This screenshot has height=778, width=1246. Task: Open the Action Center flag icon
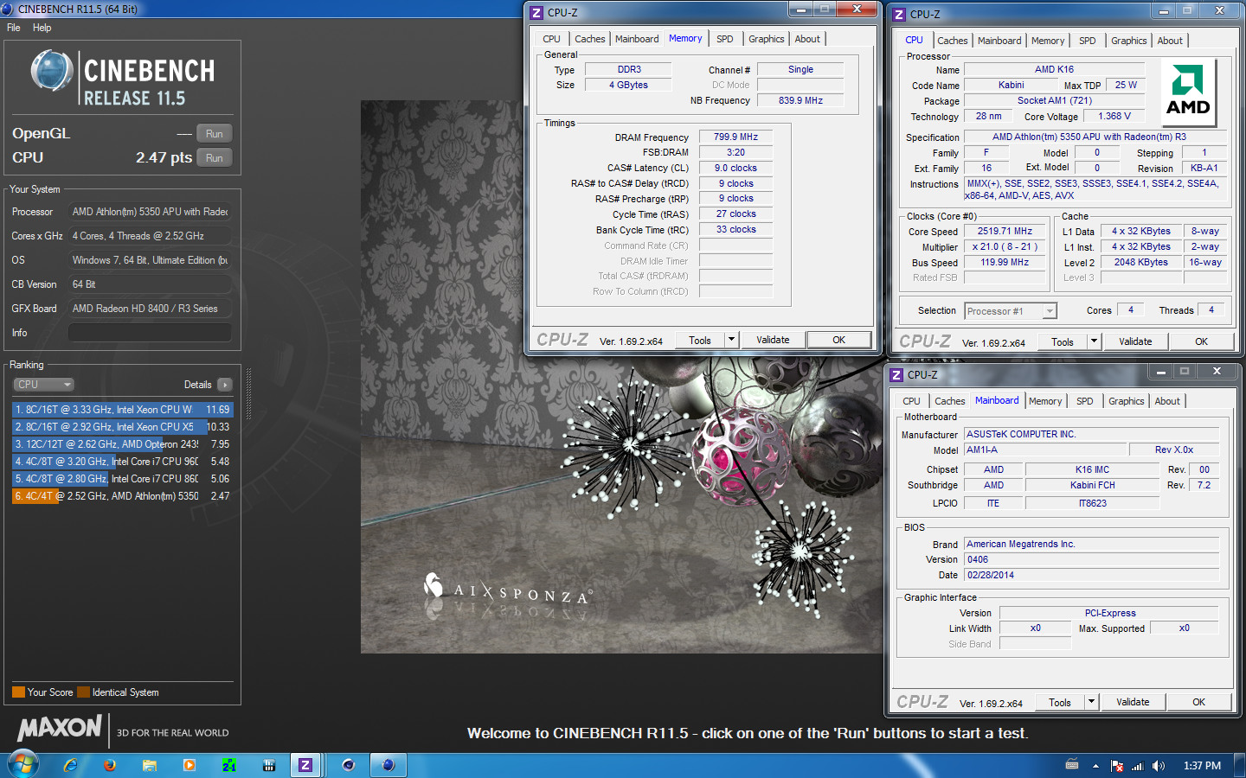click(x=1117, y=766)
